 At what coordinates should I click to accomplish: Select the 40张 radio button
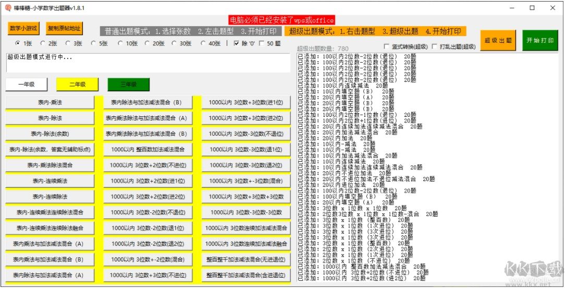coord(203,43)
